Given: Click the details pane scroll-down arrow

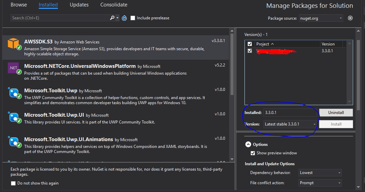Looking at the screenshot, I should pyautogui.click(x=358, y=187).
